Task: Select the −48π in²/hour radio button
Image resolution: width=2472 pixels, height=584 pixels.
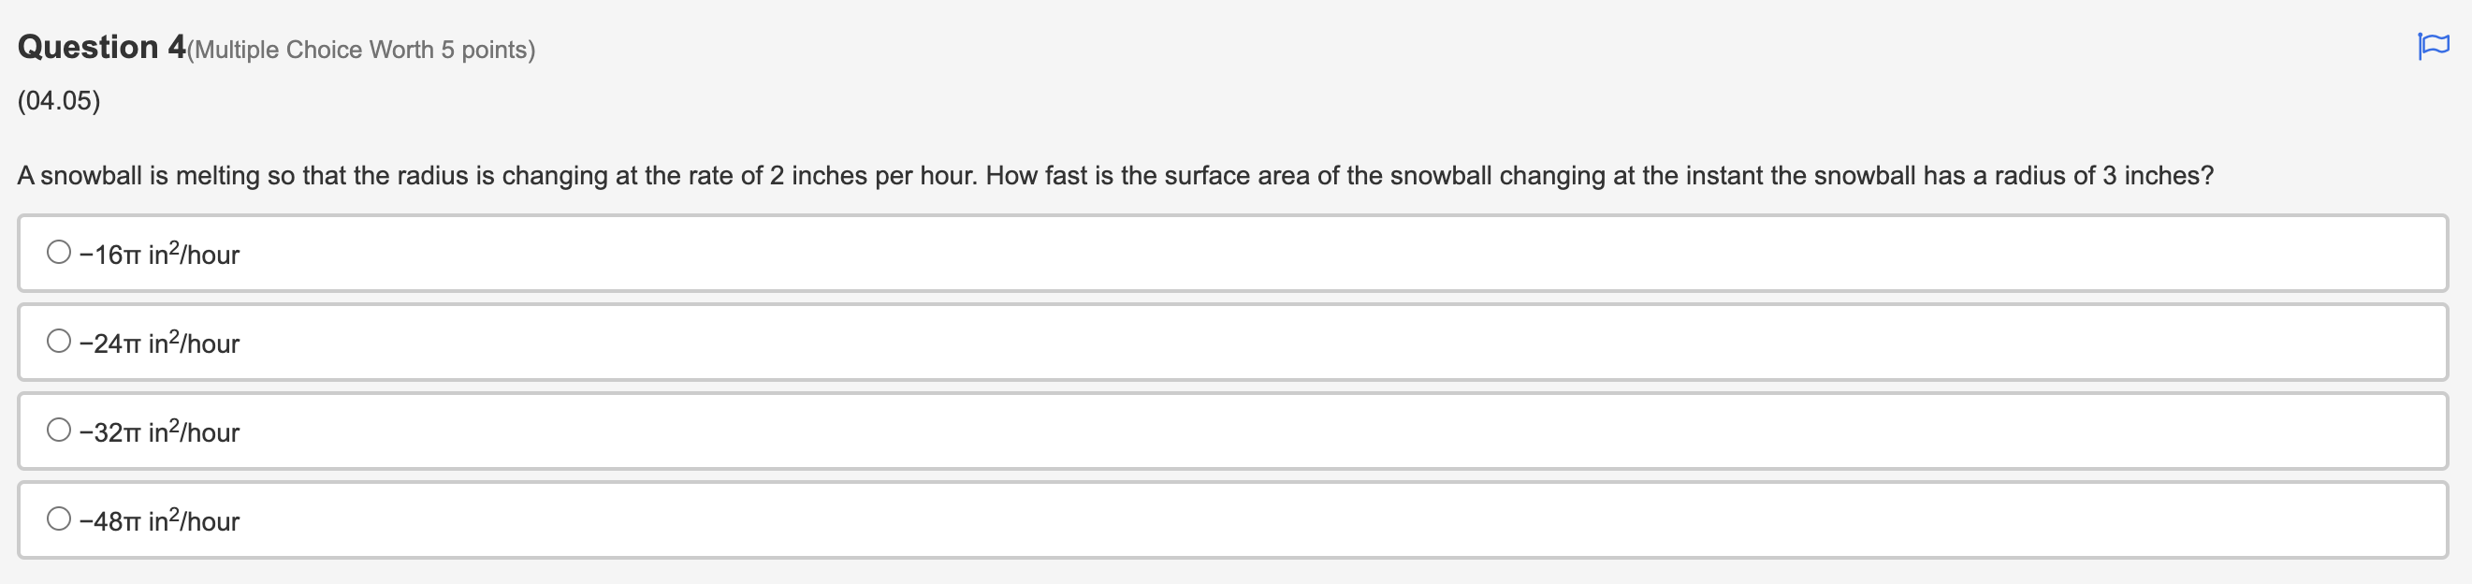Action: [x=58, y=518]
